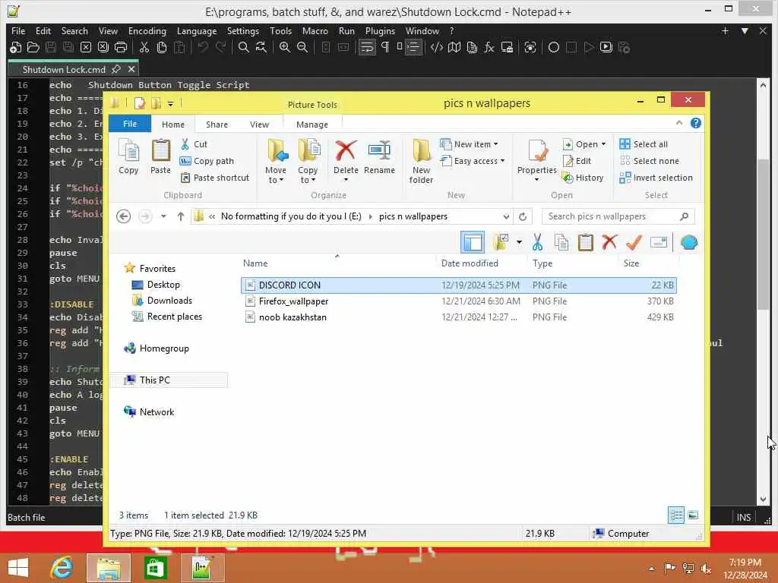Screen dimensions: 778x583
Task: Click Up one level arrow in Explorer
Action: [x=181, y=216]
